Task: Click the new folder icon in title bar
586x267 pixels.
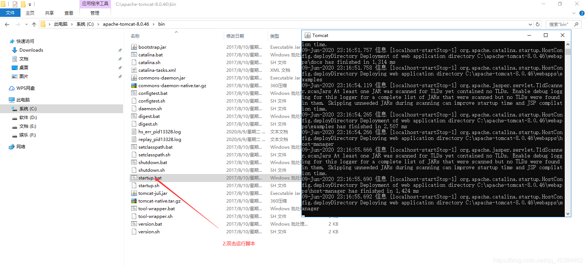Action: pyautogui.click(x=23, y=4)
